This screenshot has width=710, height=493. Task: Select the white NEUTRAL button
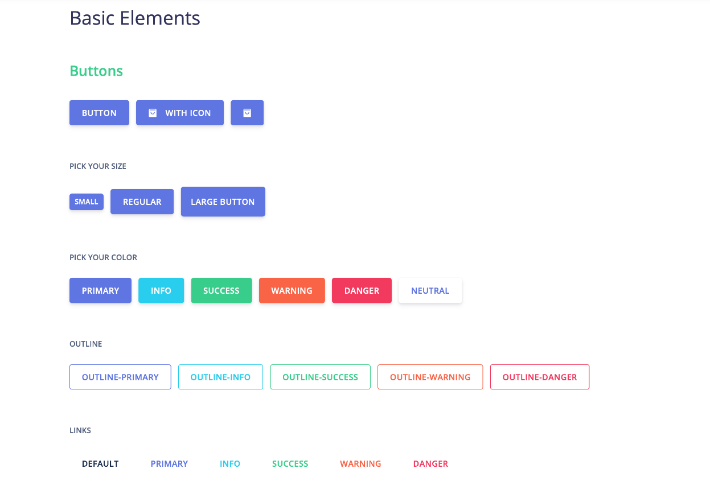tap(430, 290)
